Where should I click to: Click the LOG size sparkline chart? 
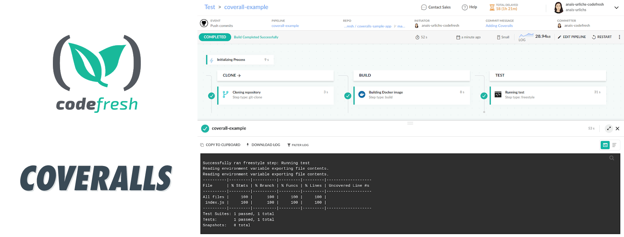pos(526,35)
